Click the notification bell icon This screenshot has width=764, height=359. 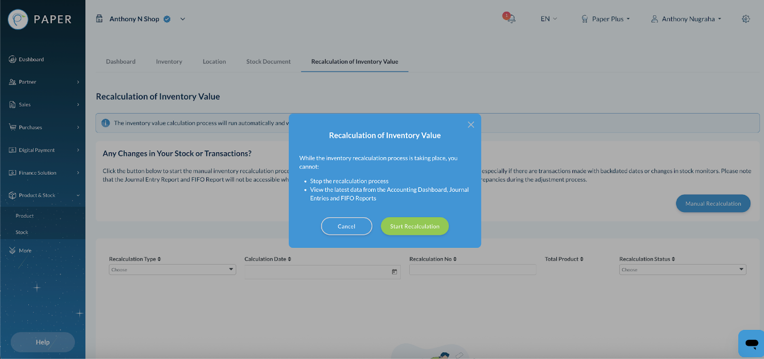click(510, 19)
